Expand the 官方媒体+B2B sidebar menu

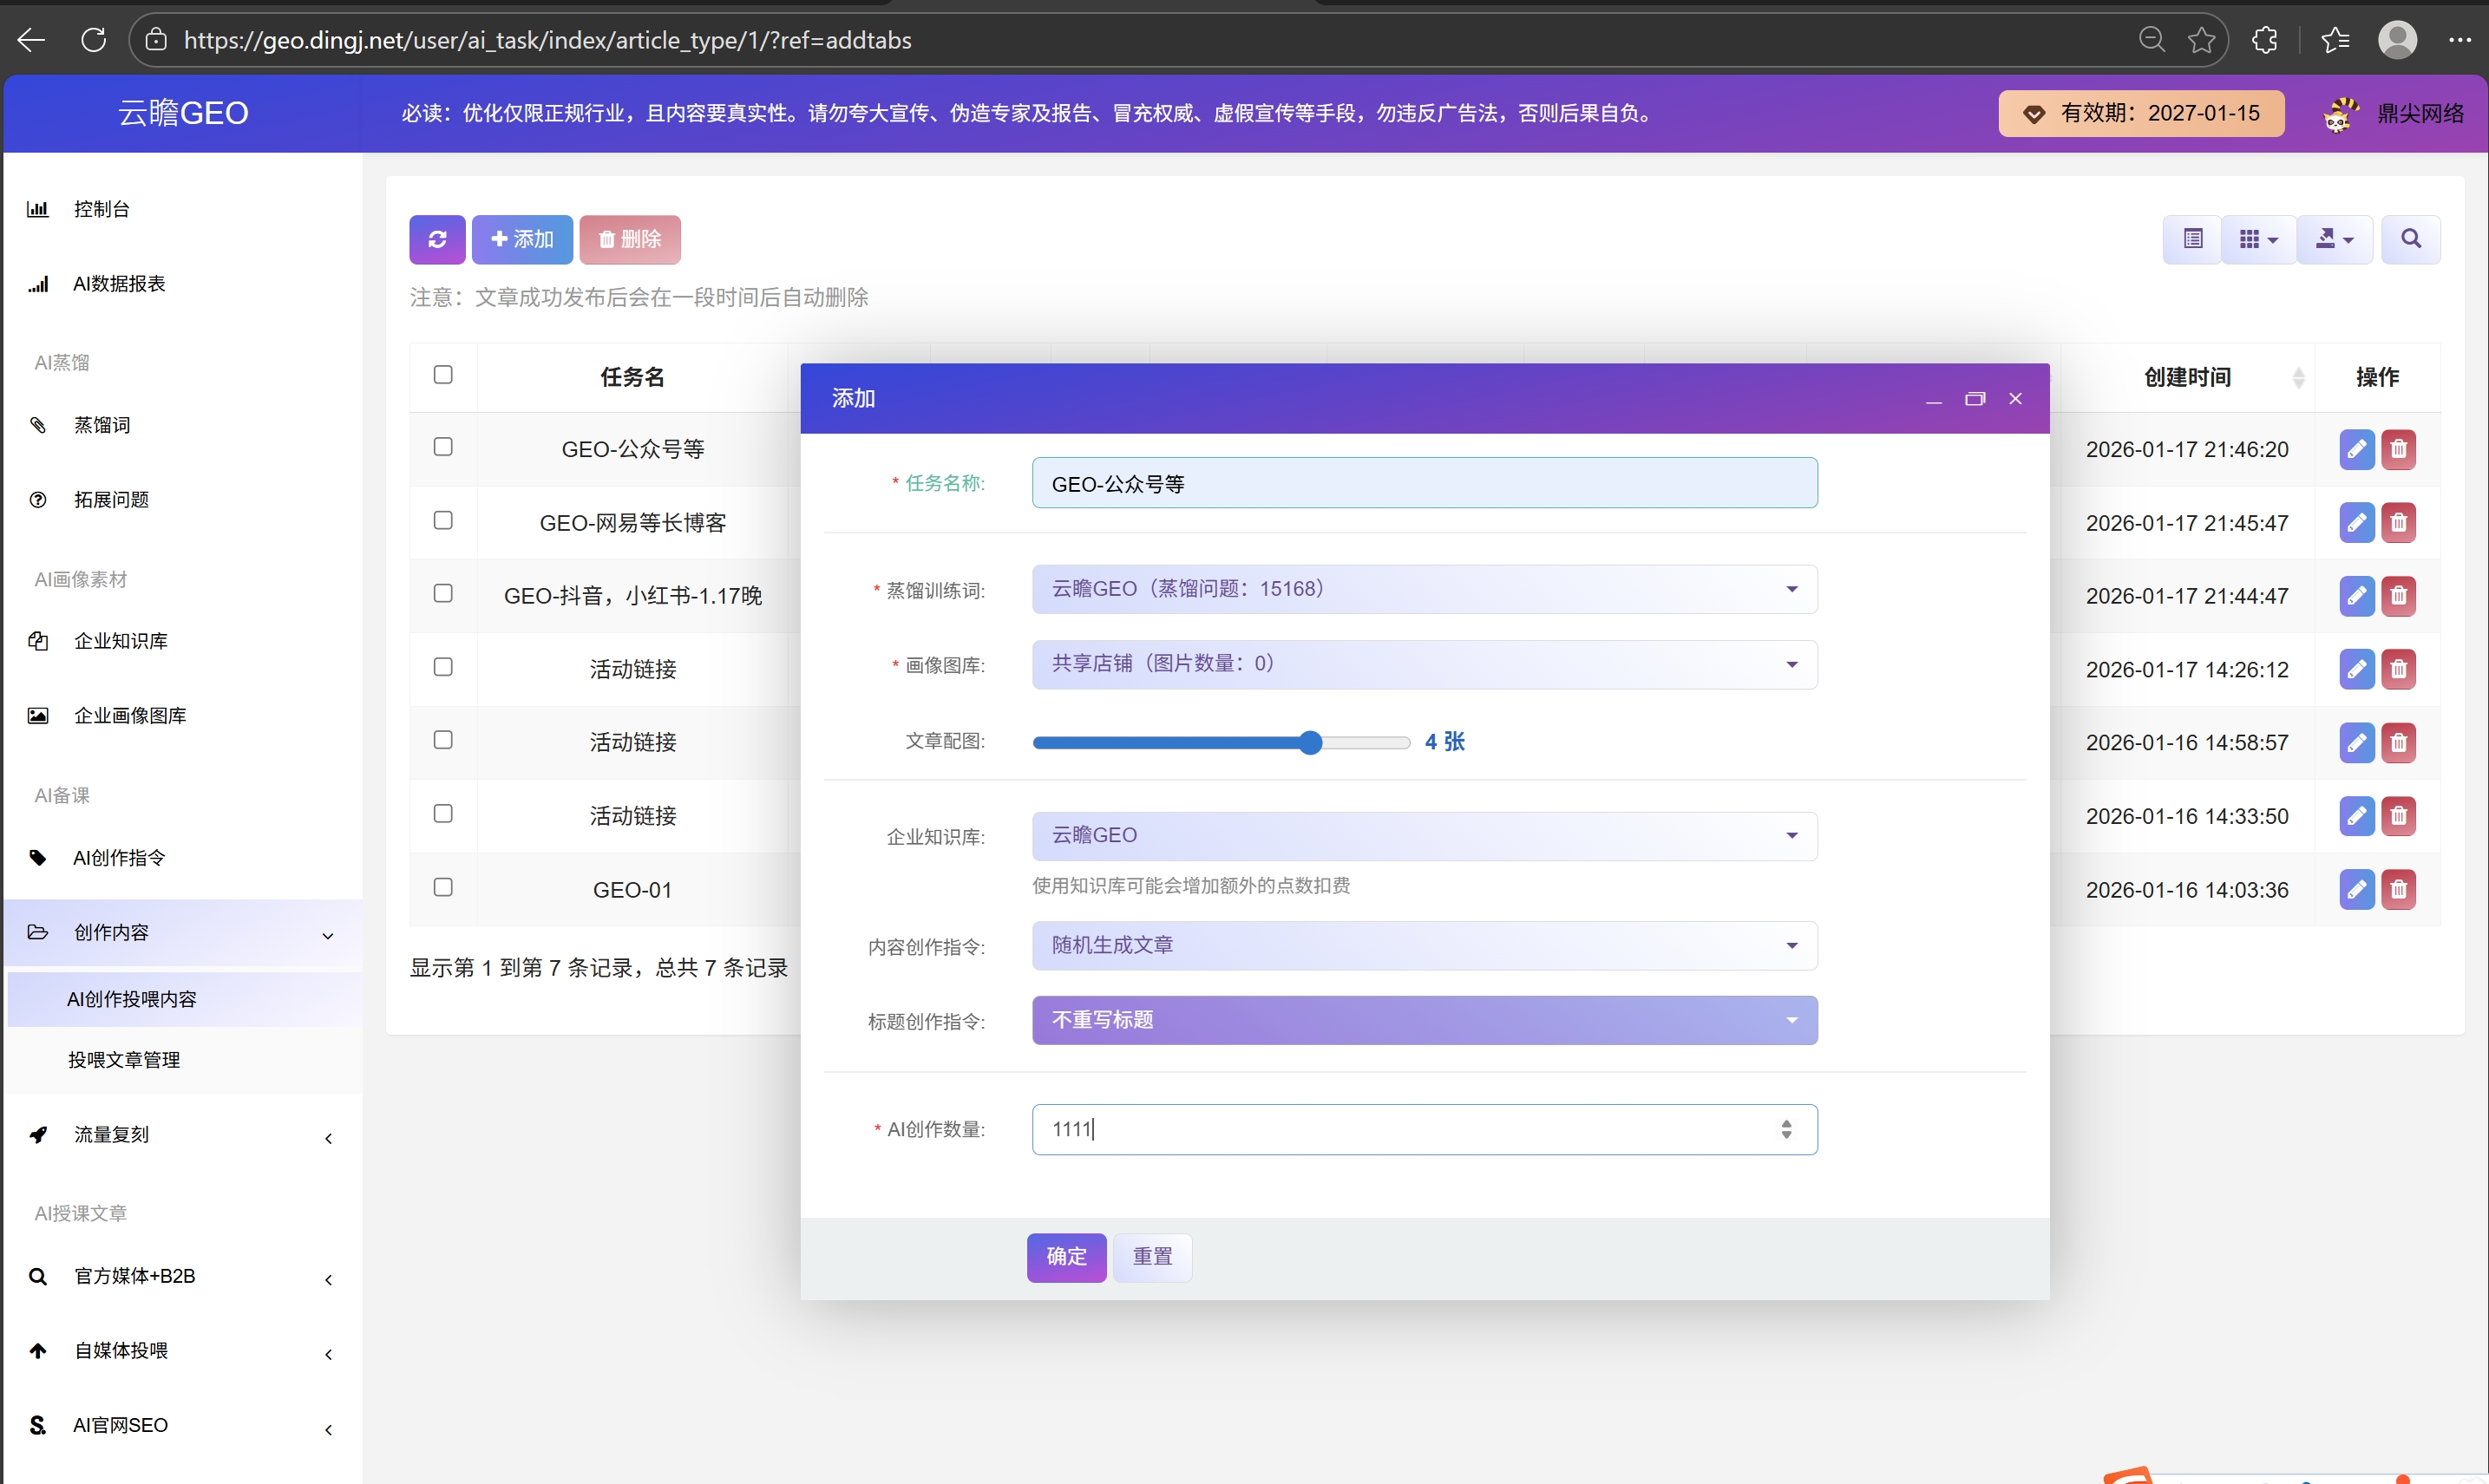click(x=182, y=1277)
